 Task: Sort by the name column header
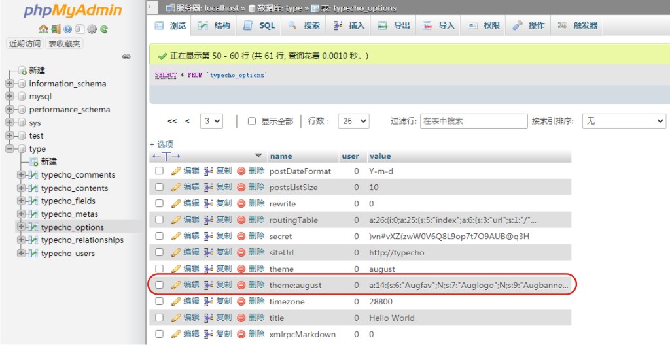pos(281,156)
